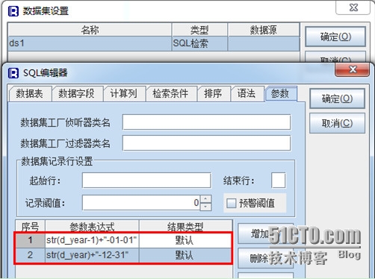375x279 pixels.
Task: Click 名称 column header in 数据集设置
Action: pyautogui.click(x=90, y=30)
